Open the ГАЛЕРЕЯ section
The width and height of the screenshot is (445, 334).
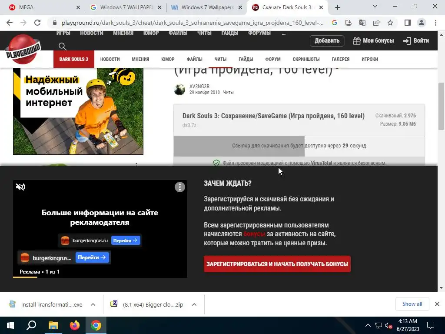coord(341,59)
